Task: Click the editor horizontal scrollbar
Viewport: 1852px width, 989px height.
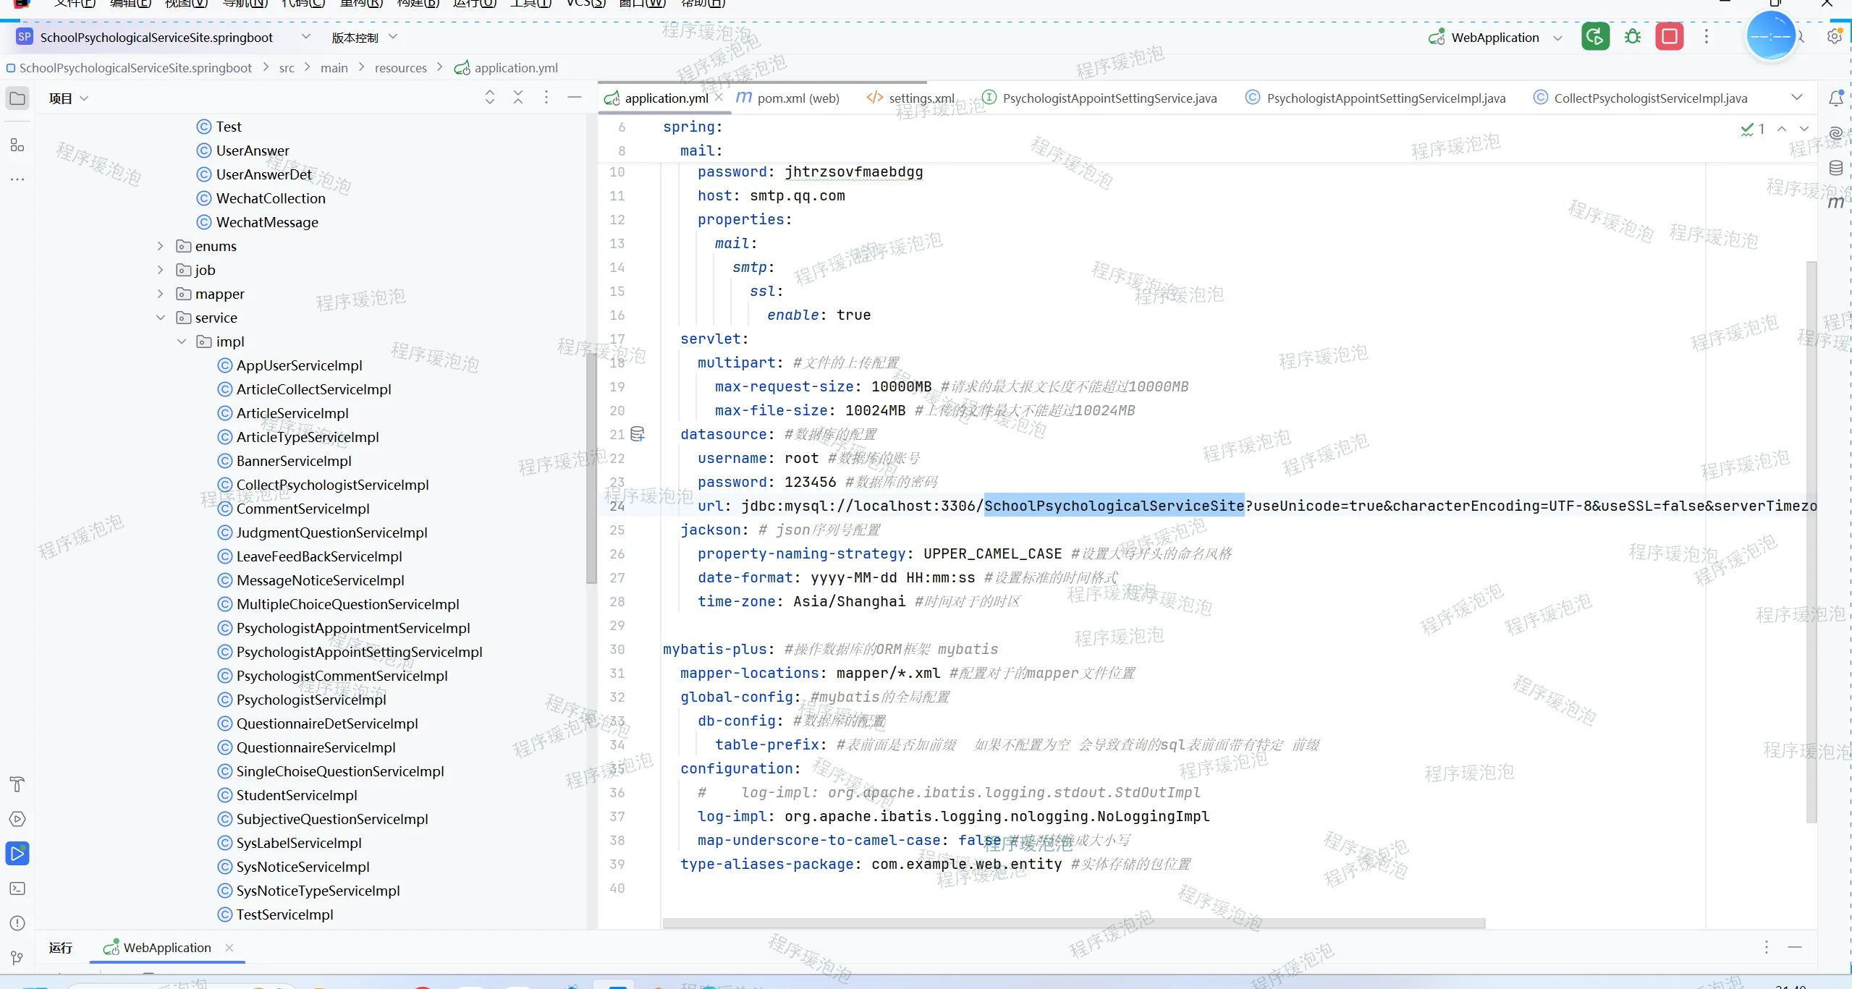Action: [x=1073, y=923]
